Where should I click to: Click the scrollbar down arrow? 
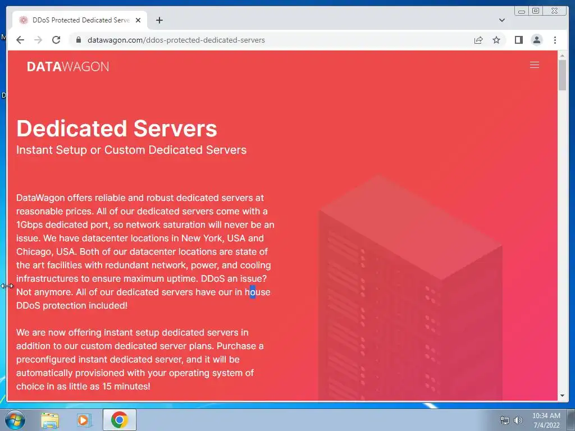[x=562, y=396]
